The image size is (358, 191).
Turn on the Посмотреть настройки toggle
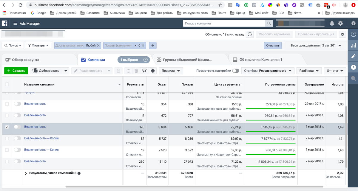click(x=235, y=71)
